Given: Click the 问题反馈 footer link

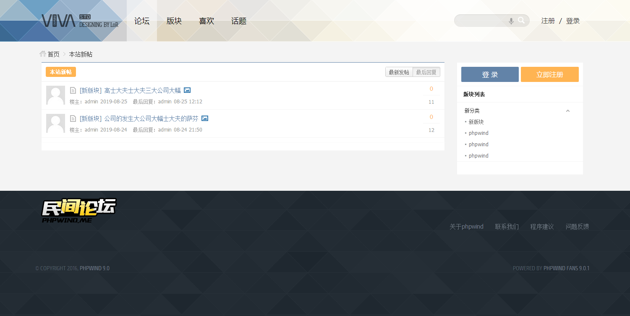Looking at the screenshot, I should [577, 226].
